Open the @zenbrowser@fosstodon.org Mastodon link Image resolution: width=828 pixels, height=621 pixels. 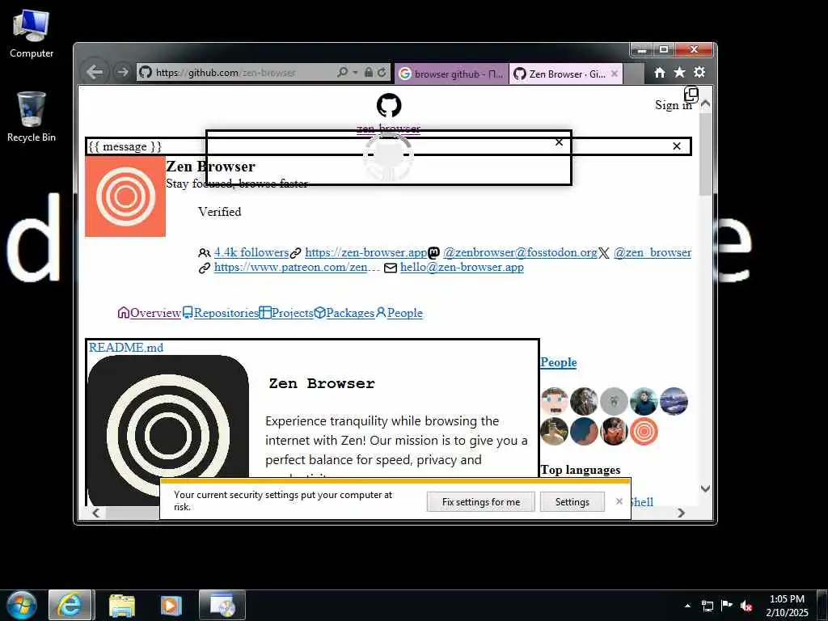tap(520, 252)
